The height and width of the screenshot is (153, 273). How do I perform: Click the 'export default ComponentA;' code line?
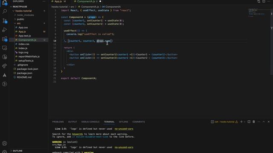click(78, 78)
